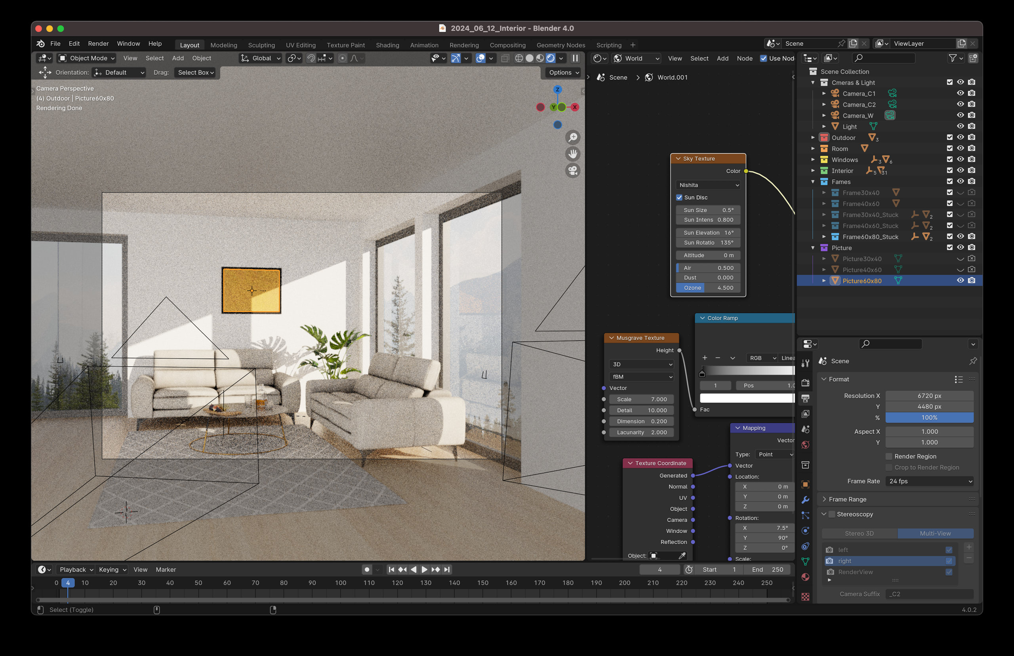Click the pan hand gizmo icon

[573, 154]
